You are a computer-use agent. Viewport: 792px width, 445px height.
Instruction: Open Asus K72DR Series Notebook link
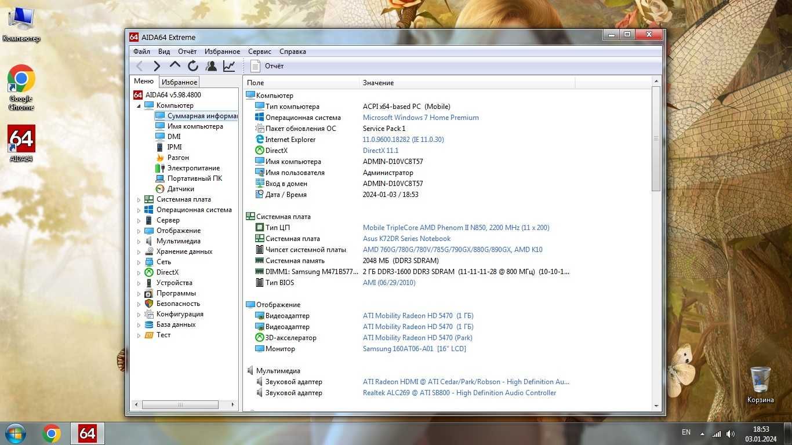(x=406, y=239)
